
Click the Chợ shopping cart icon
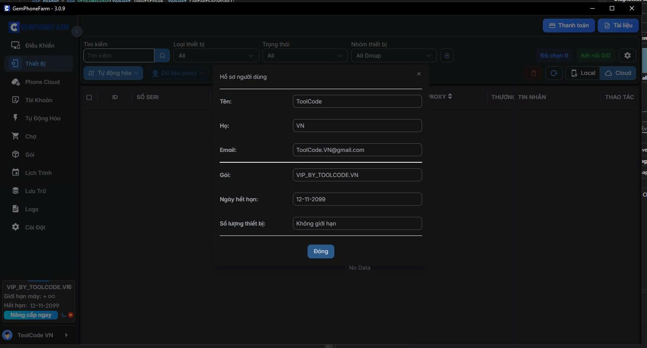[x=16, y=136]
